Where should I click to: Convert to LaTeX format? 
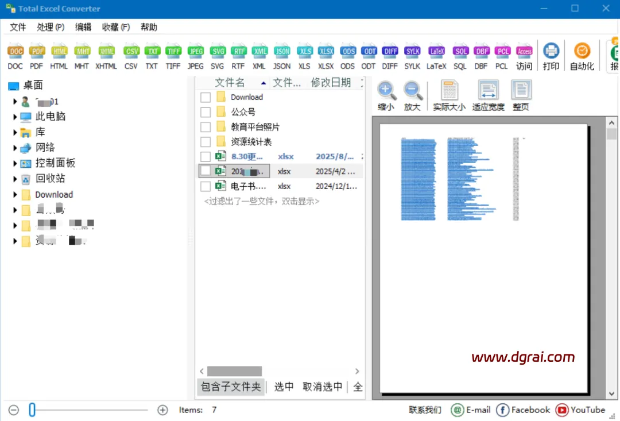click(x=436, y=56)
